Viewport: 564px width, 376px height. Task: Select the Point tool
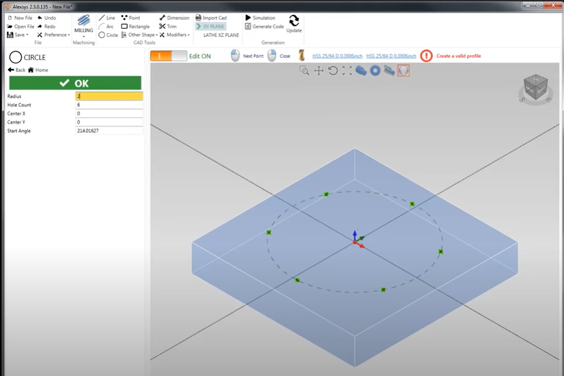(130, 18)
